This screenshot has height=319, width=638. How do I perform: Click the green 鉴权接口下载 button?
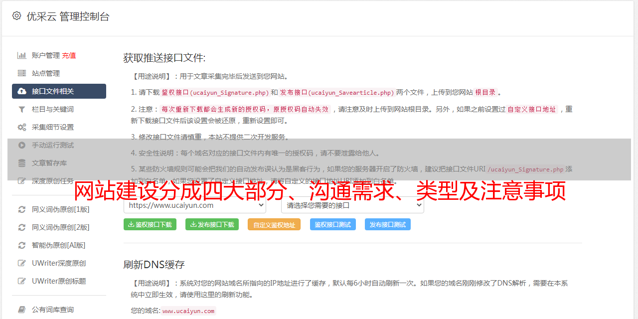coord(150,224)
